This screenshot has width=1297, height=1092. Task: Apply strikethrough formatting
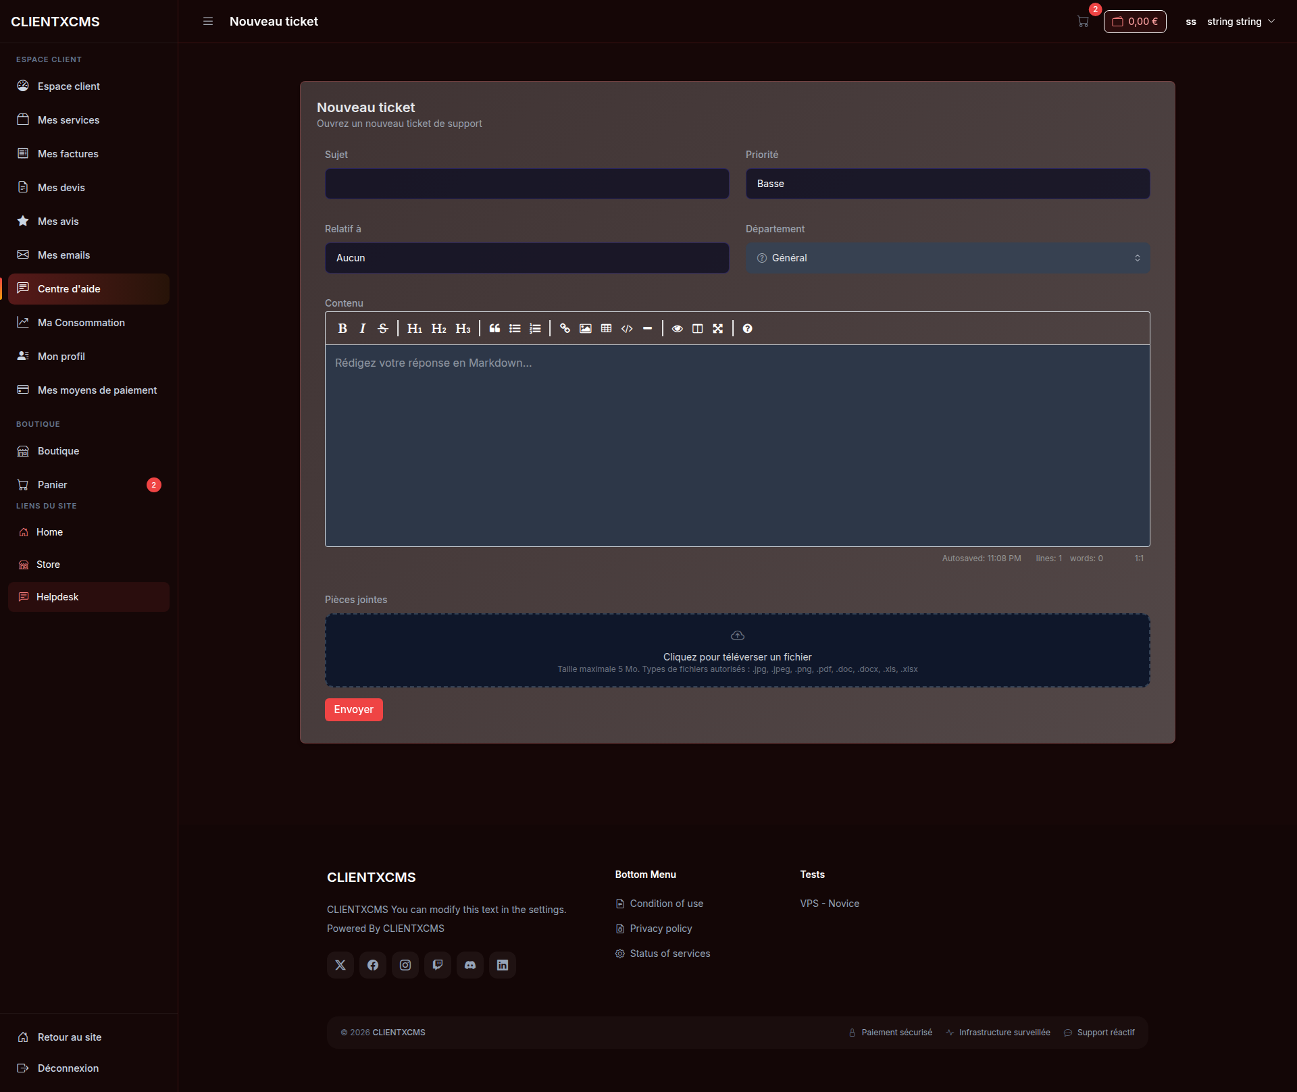383,329
